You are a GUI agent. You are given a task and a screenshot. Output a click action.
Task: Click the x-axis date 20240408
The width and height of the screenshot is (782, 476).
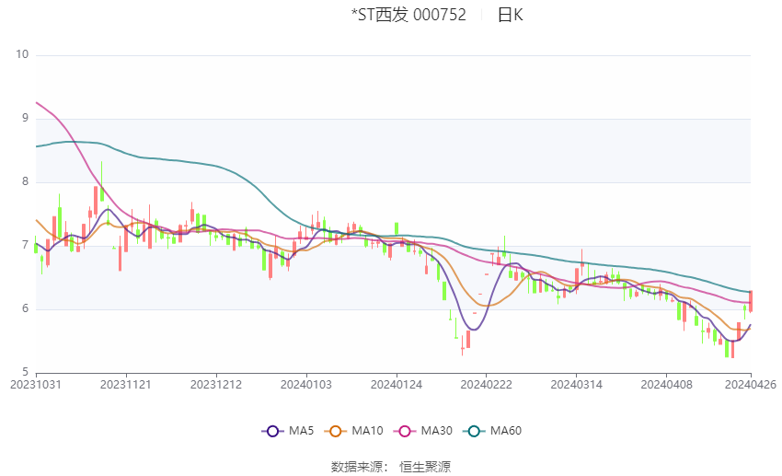tap(666, 385)
